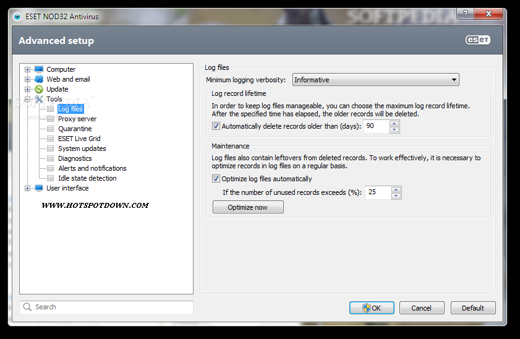The height and width of the screenshot is (339, 520).
Task: Select Diagnostics item
Action: click(75, 158)
